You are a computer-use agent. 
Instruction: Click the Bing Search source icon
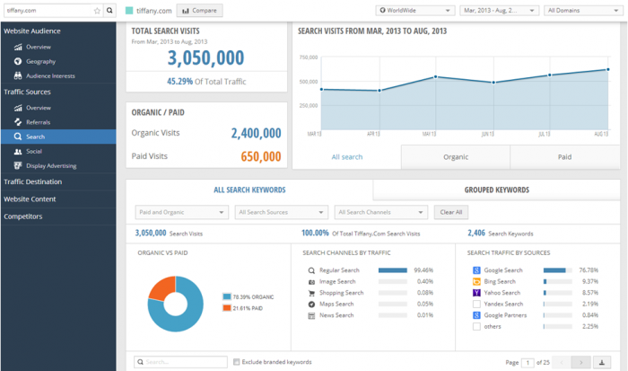pos(476,281)
